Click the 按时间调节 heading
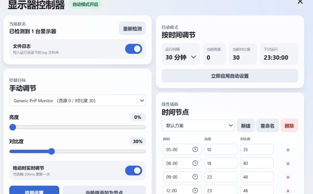 pyautogui.click(x=178, y=35)
